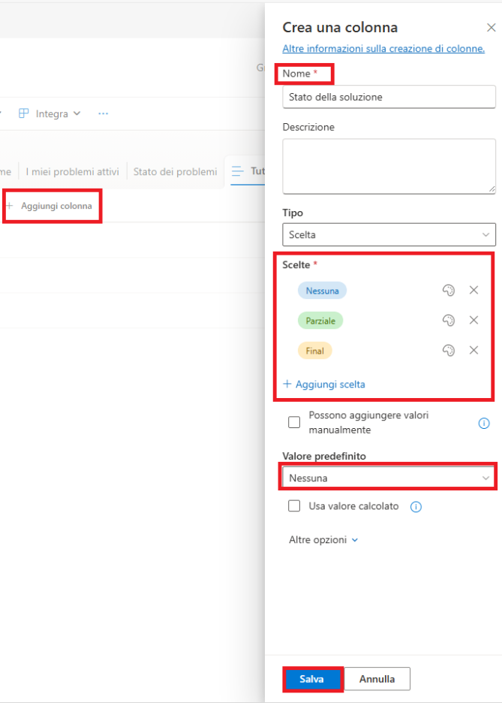Open Valore predefinito dropdown showing Nessuna
The width and height of the screenshot is (502, 703).
click(389, 478)
